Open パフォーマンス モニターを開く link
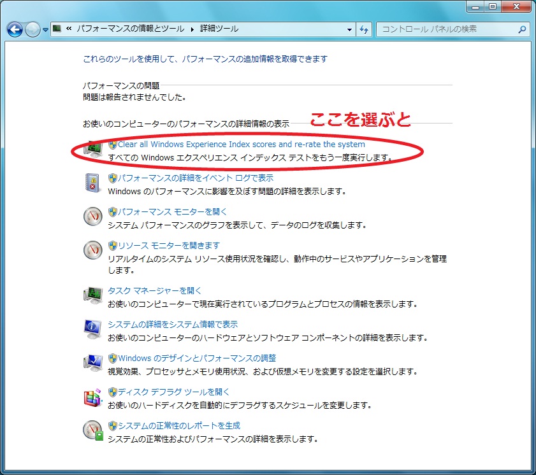The height and width of the screenshot is (475, 536). click(172, 212)
